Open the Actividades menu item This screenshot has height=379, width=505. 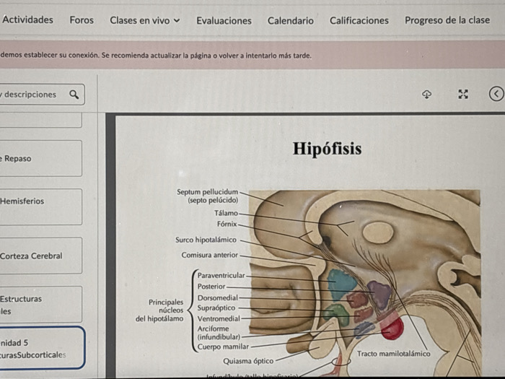[x=27, y=19]
